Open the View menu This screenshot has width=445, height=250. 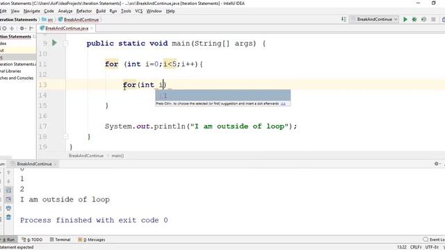[15, 11]
